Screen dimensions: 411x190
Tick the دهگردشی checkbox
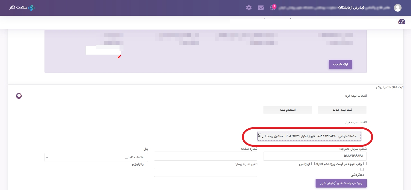362,170
